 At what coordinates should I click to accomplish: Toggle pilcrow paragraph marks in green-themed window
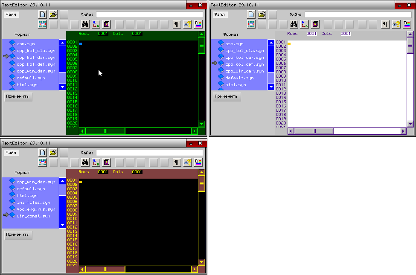[177, 24]
